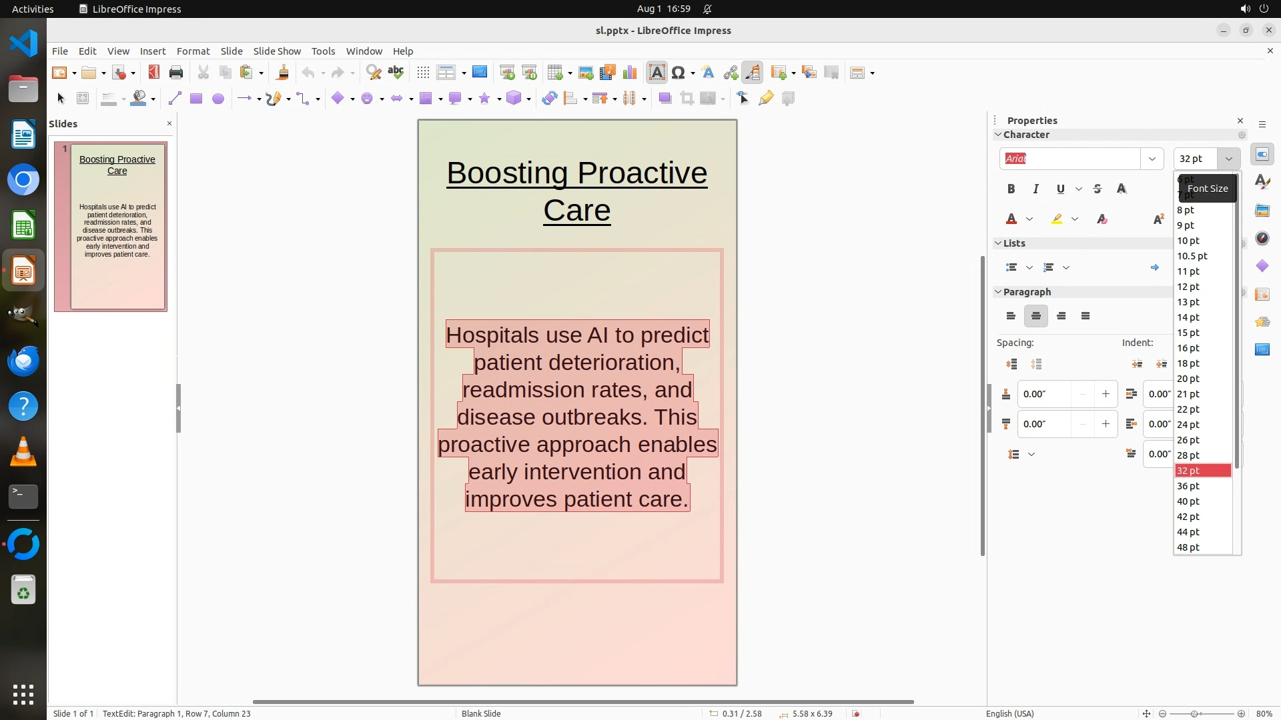Toggle Italic formatting in the sidebar

(1035, 189)
